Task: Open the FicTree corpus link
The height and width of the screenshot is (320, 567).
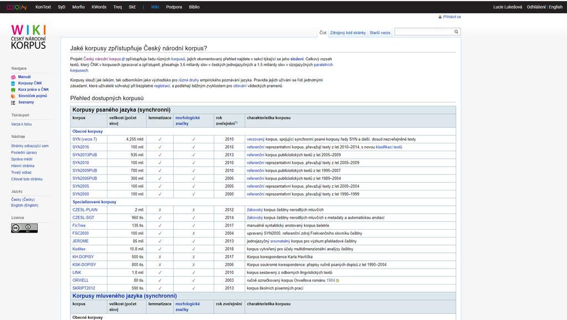Action: (x=79, y=226)
